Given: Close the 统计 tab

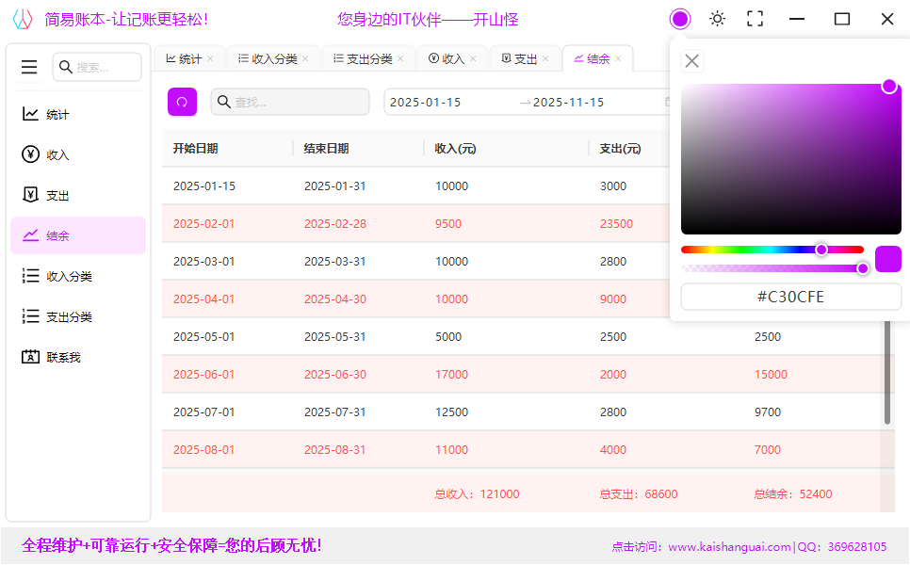Looking at the screenshot, I should pyautogui.click(x=210, y=58).
